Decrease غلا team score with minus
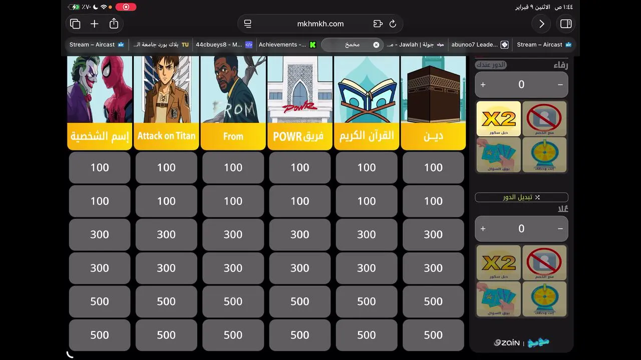Image resolution: width=641 pixels, height=360 pixels. [x=560, y=228]
